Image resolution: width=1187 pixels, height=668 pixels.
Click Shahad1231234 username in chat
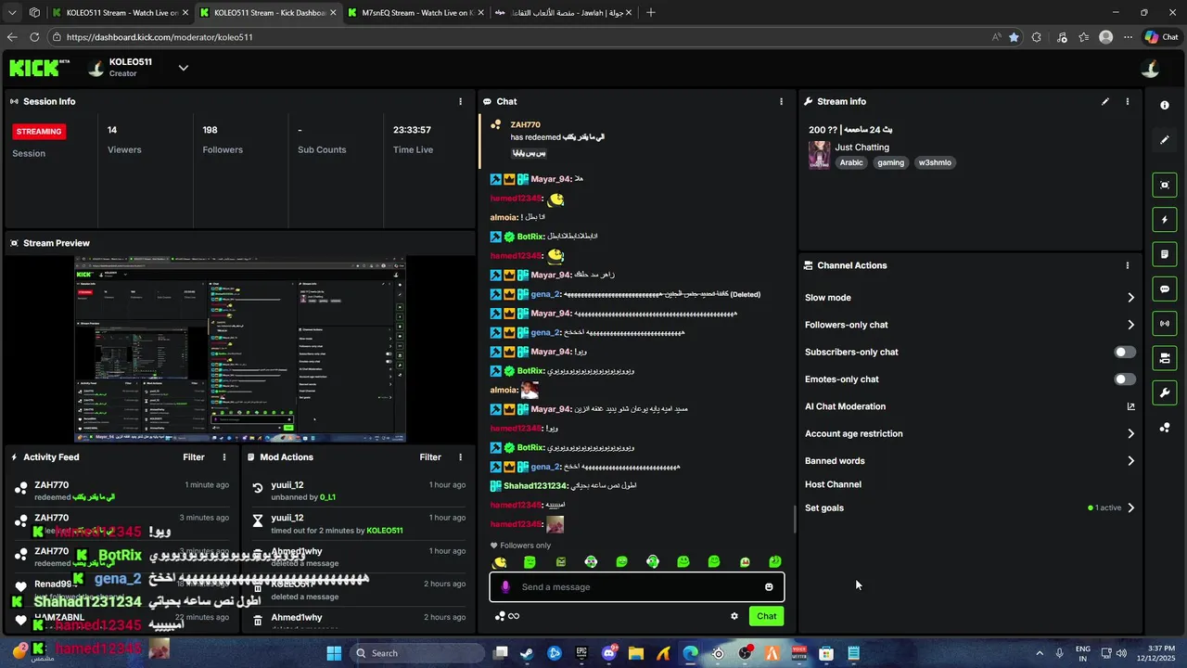535,486
